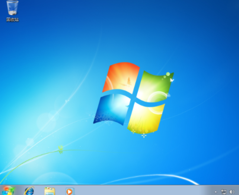Click the small green sprout on the wallpaper

[x=60, y=150]
